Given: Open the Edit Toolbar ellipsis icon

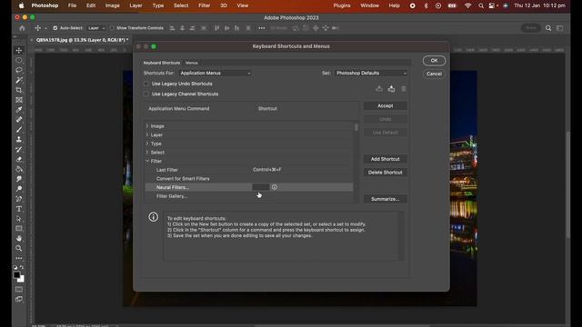Looking at the screenshot, I should pyautogui.click(x=19, y=258).
